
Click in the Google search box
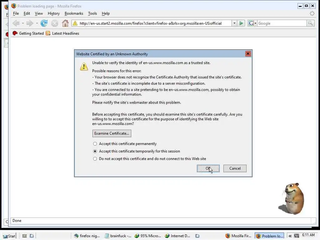(x=282, y=23)
